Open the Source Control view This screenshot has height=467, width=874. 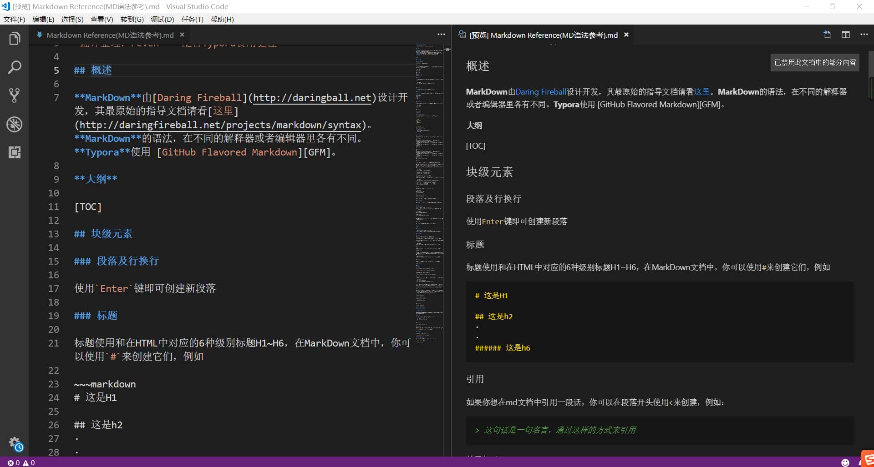pos(15,95)
